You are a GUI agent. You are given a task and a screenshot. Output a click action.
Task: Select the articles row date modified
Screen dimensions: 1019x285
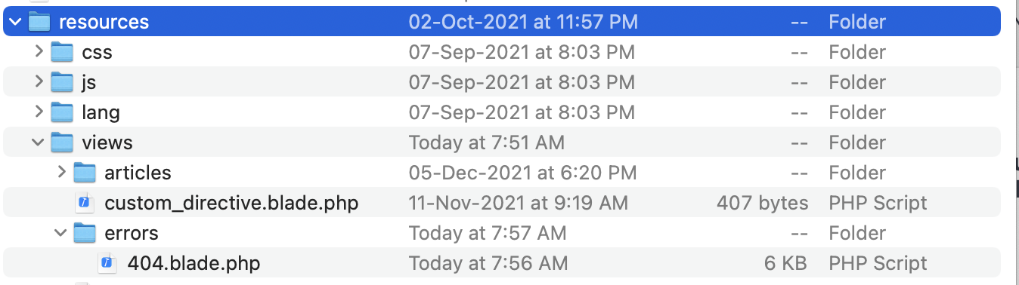(x=522, y=173)
